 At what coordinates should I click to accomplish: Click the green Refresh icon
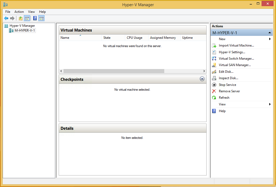tap(214, 98)
